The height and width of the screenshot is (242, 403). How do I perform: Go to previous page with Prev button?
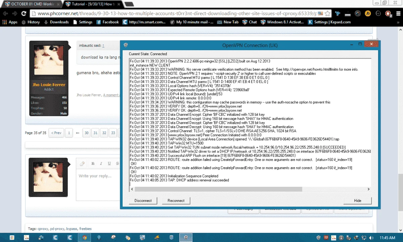click(x=56, y=133)
